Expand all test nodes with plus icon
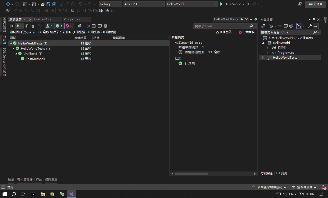Screen dimensions: 328x198 94,26
